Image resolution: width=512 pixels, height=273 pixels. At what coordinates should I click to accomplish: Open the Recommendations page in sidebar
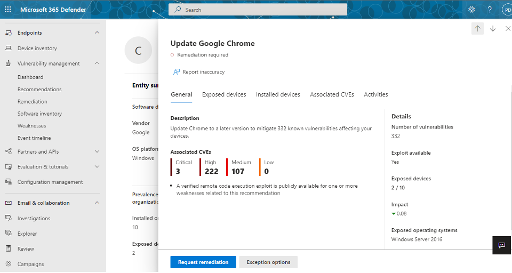[39, 90]
